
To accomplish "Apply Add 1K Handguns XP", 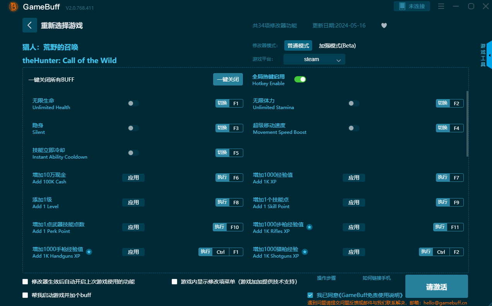I will tap(133, 252).
